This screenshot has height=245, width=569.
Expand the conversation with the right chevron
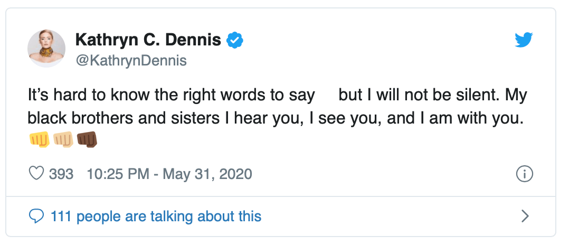[x=525, y=215]
